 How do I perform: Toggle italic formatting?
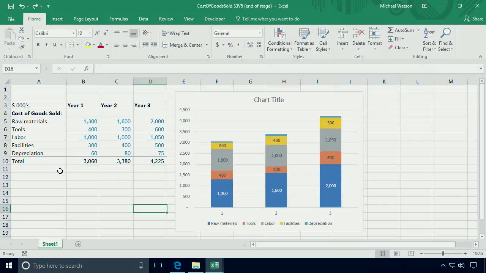(x=46, y=44)
